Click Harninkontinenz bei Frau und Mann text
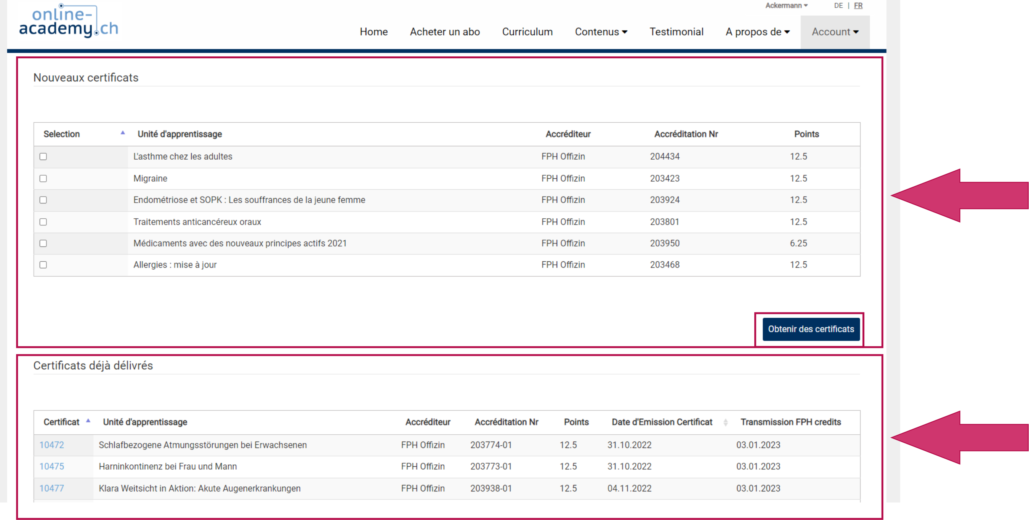1029x520 pixels. coord(167,467)
